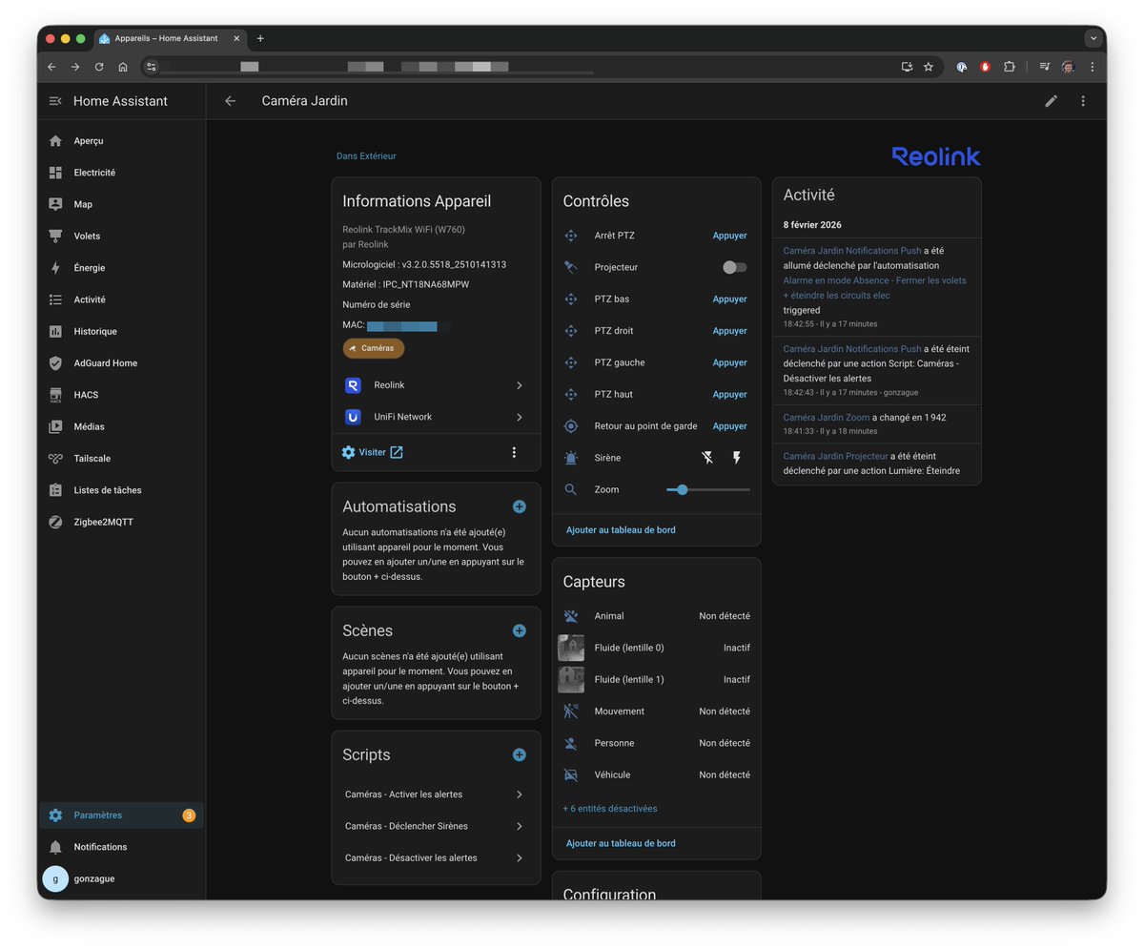
Task: Go back with the arrow beside Caméra Jardin
Action: click(230, 101)
